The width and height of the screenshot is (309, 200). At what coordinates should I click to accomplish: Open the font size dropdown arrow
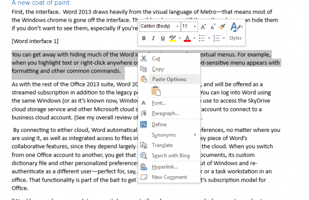[x=195, y=26]
